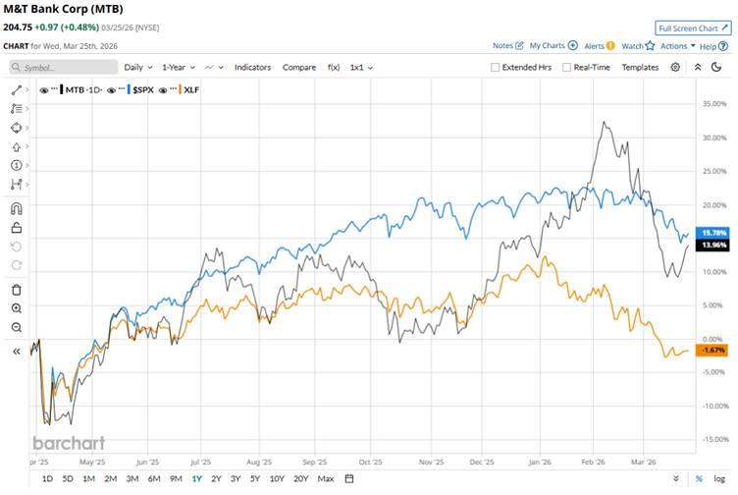738x495 pixels.
Task: Open the calendar date range picker
Action: [348, 479]
